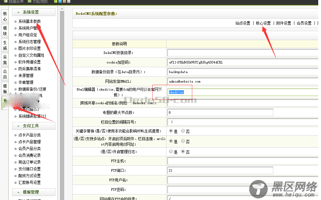Viewport: 321px width, 200px height.
Task: Click the 专题的最大节点数 input field
Action: (x=220, y=112)
